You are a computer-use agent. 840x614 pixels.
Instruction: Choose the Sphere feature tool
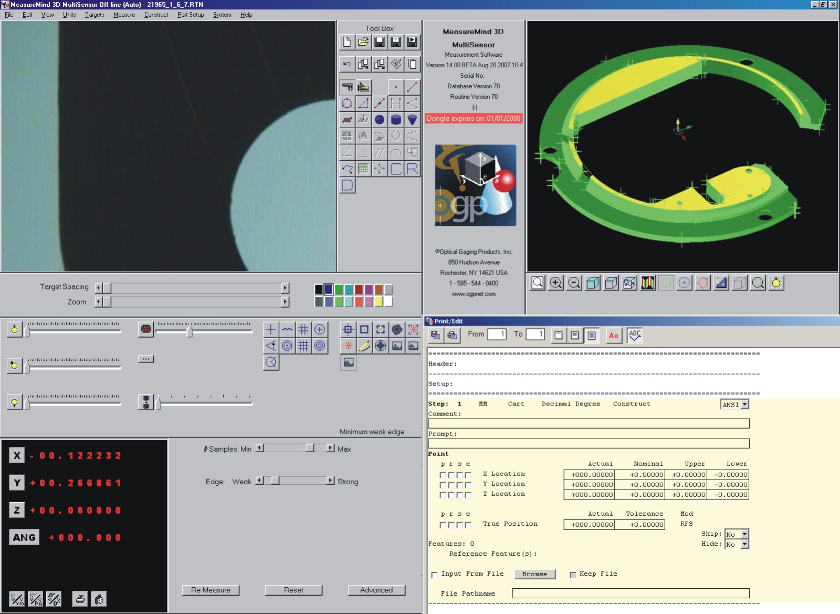pyautogui.click(x=380, y=120)
